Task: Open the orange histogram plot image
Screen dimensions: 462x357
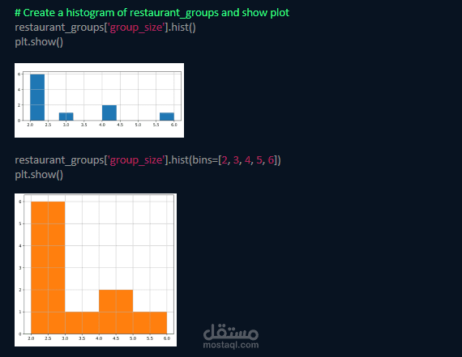Action: click(96, 270)
